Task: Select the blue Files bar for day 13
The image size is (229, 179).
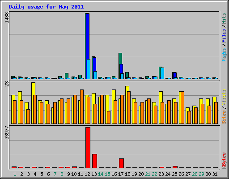Action: coord(94,64)
